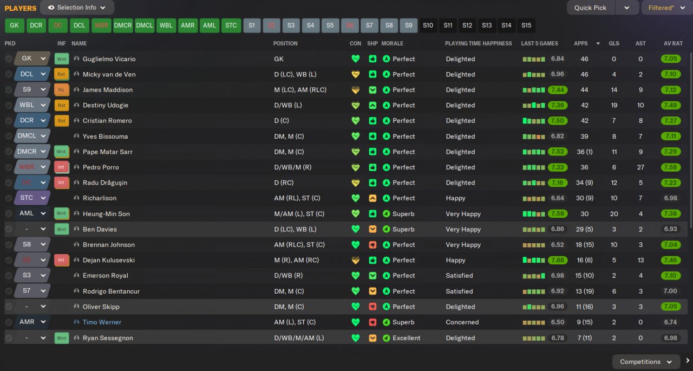Open the GK position dropdown for Vicario

(x=32, y=58)
